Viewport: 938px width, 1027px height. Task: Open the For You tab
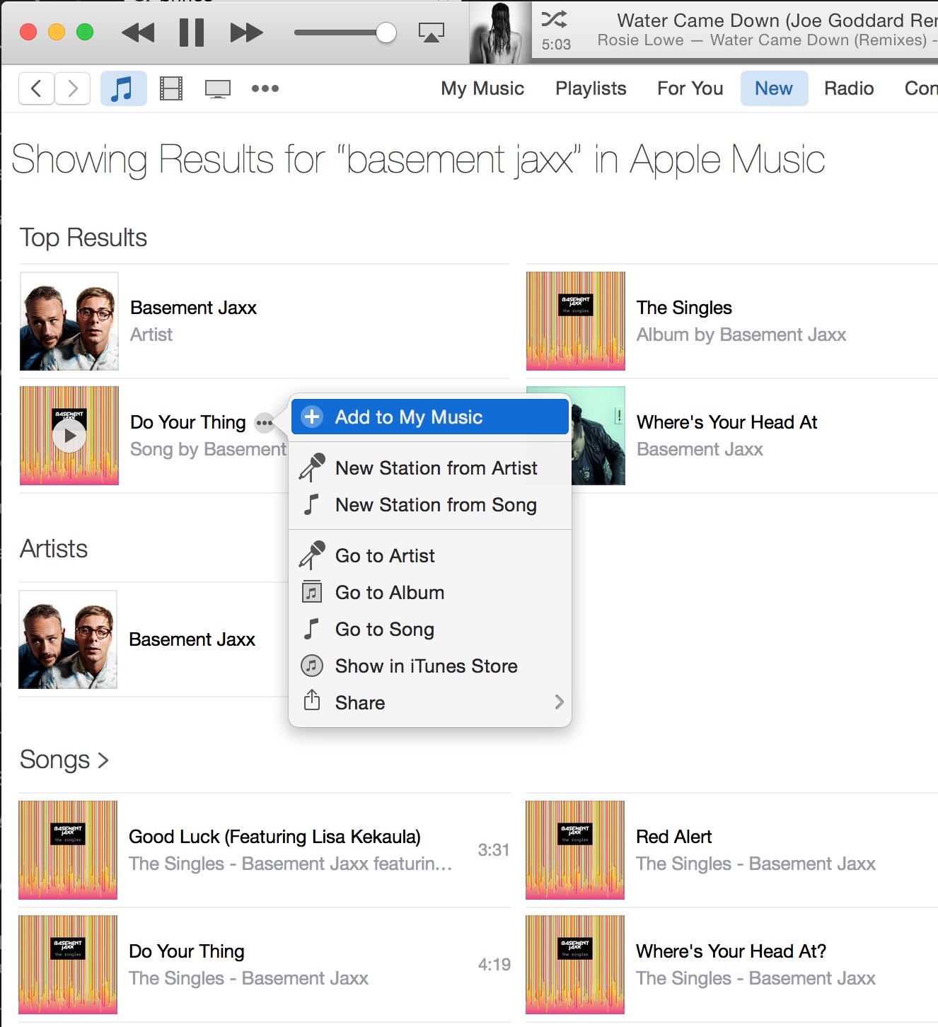(x=690, y=88)
